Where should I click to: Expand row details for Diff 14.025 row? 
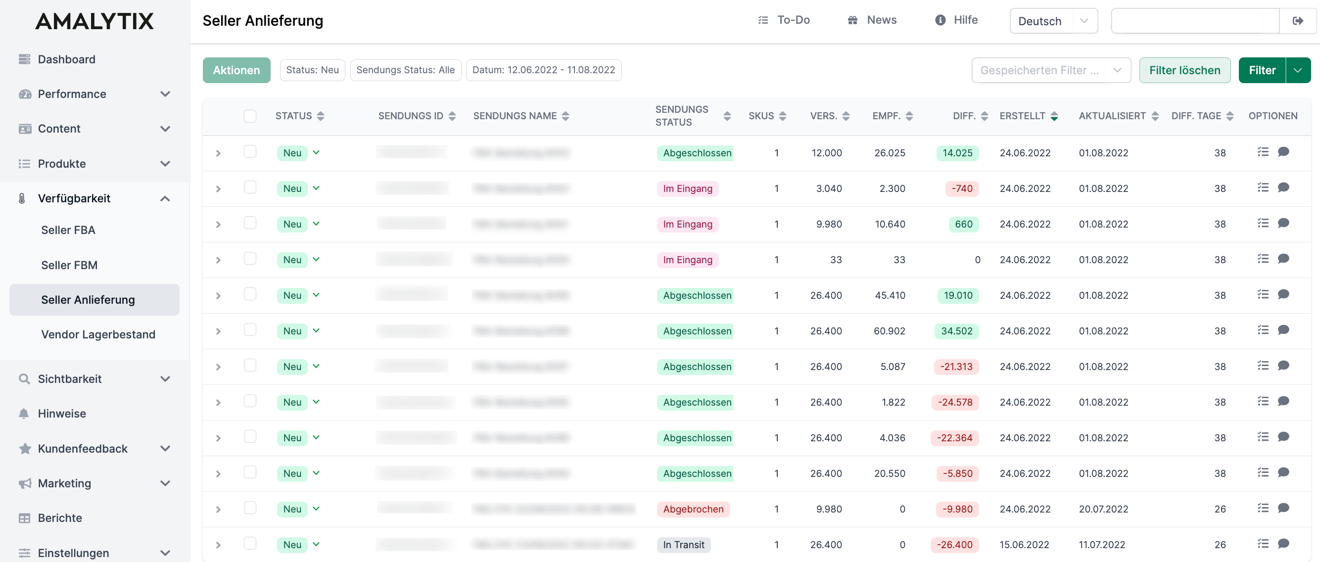pos(218,153)
